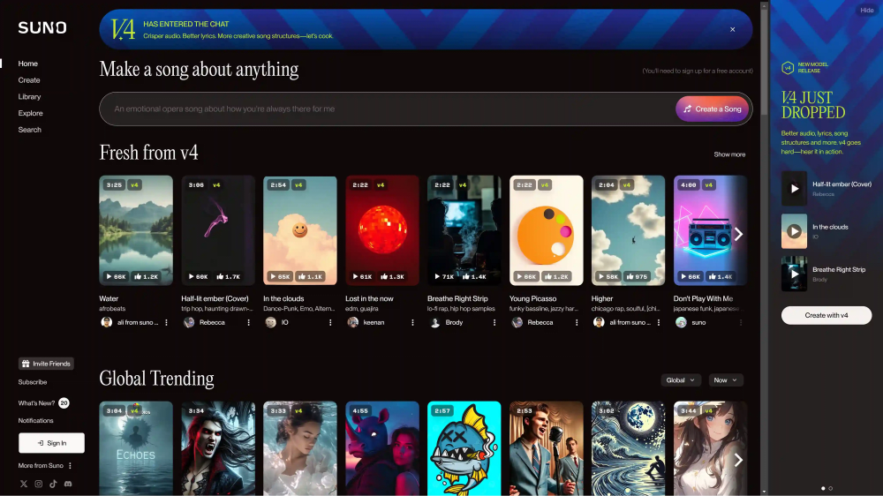The width and height of the screenshot is (883, 496).
Task: Click the ali from suno avatar under Water
Action: 107,322
